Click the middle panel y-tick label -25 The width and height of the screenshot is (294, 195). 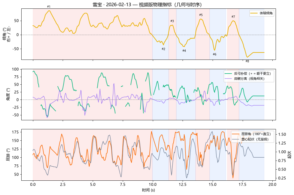pyautogui.click(x=15, y=107)
